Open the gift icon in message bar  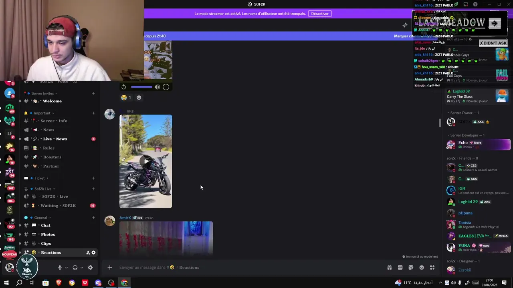coord(389,268)
